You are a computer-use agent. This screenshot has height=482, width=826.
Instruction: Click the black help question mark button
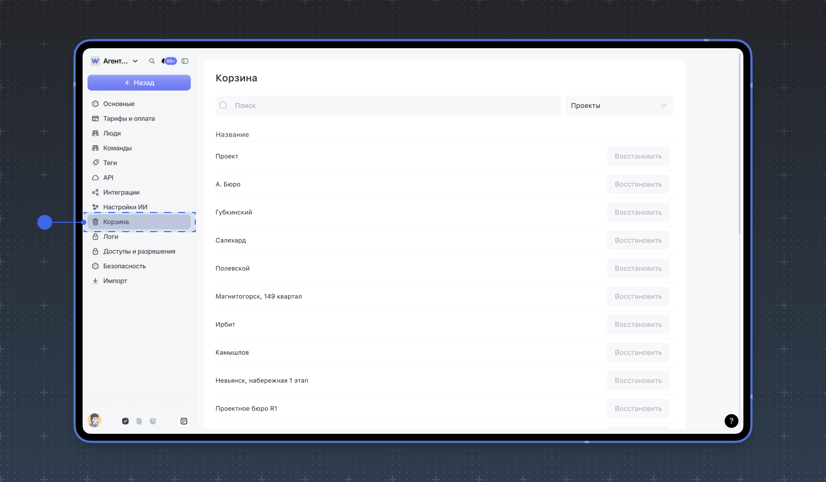pyautogui.click(x=731, y=421)
